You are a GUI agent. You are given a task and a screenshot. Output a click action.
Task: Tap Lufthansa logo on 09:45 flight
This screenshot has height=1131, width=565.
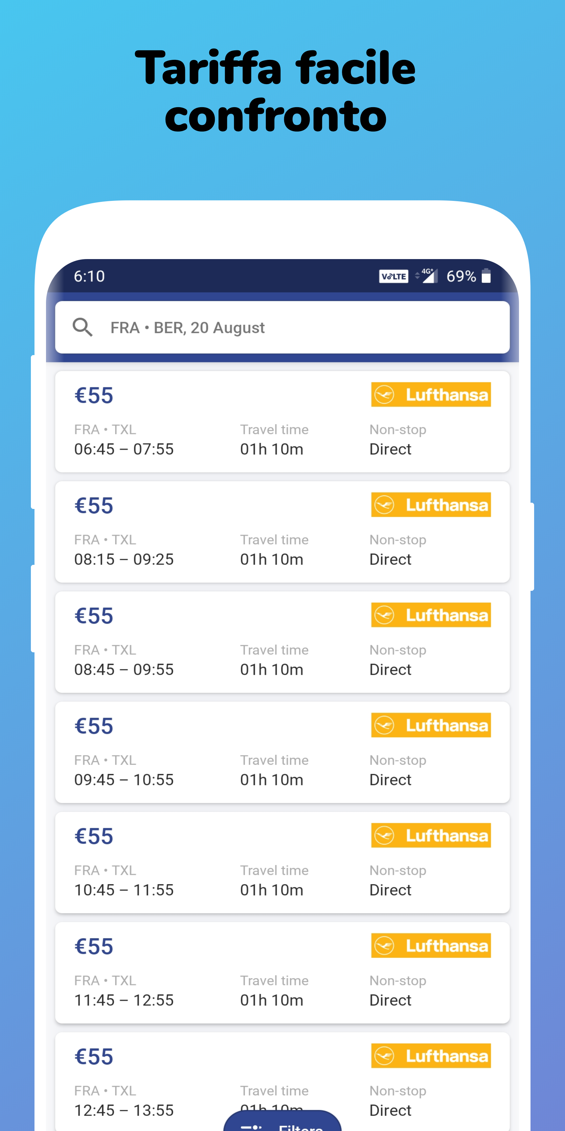[x=431, y=725]
